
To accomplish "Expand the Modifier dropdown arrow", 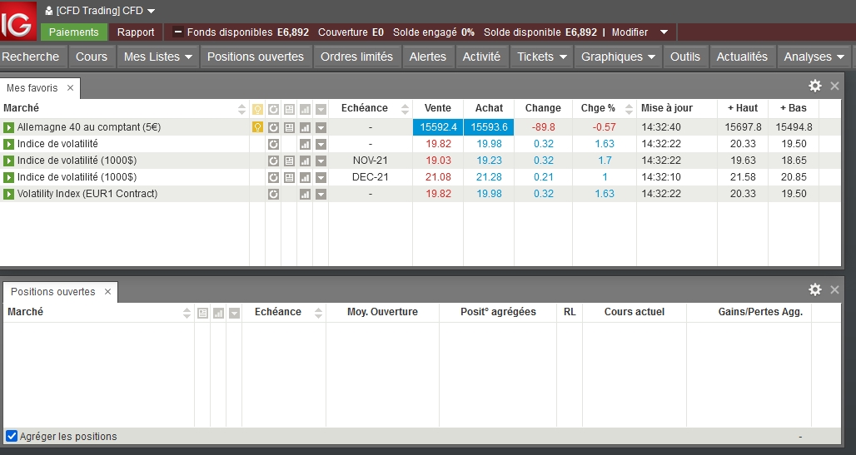I will pos(664,32).
